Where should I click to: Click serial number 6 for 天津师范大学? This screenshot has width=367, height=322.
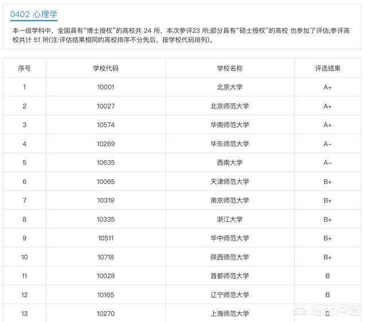click(24, 181)
